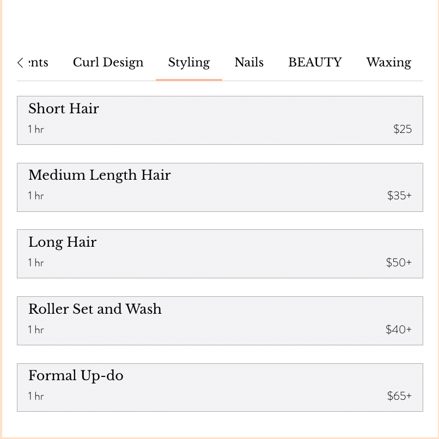Viewport: 439px width, 439px height.
Task: Switch to the Nails tab
Action: (249, 62)
